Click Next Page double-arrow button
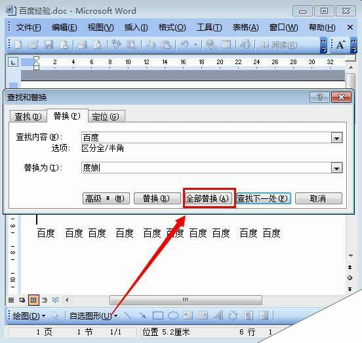 pos(350,289)
